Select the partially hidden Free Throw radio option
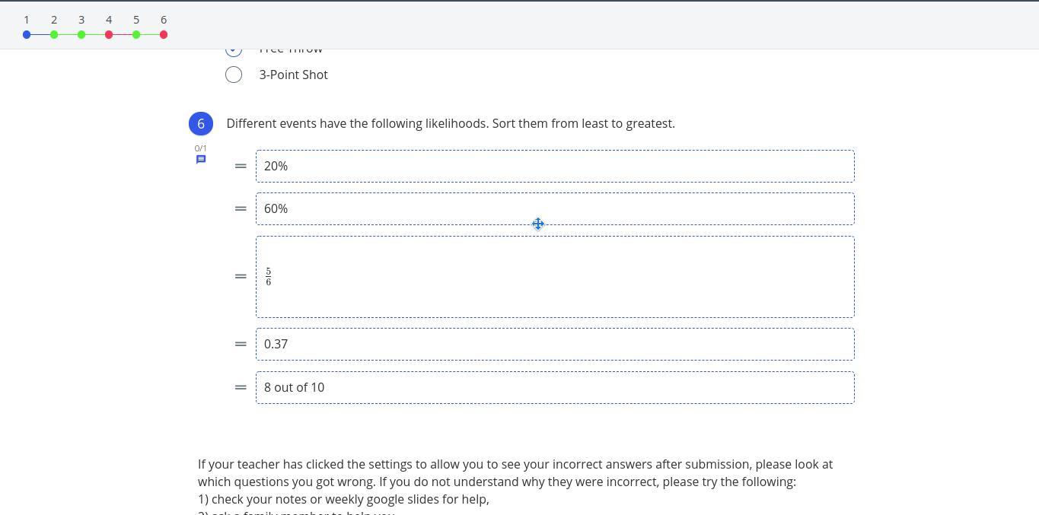This screenshot has height=515, width=1039. (234, 52)
